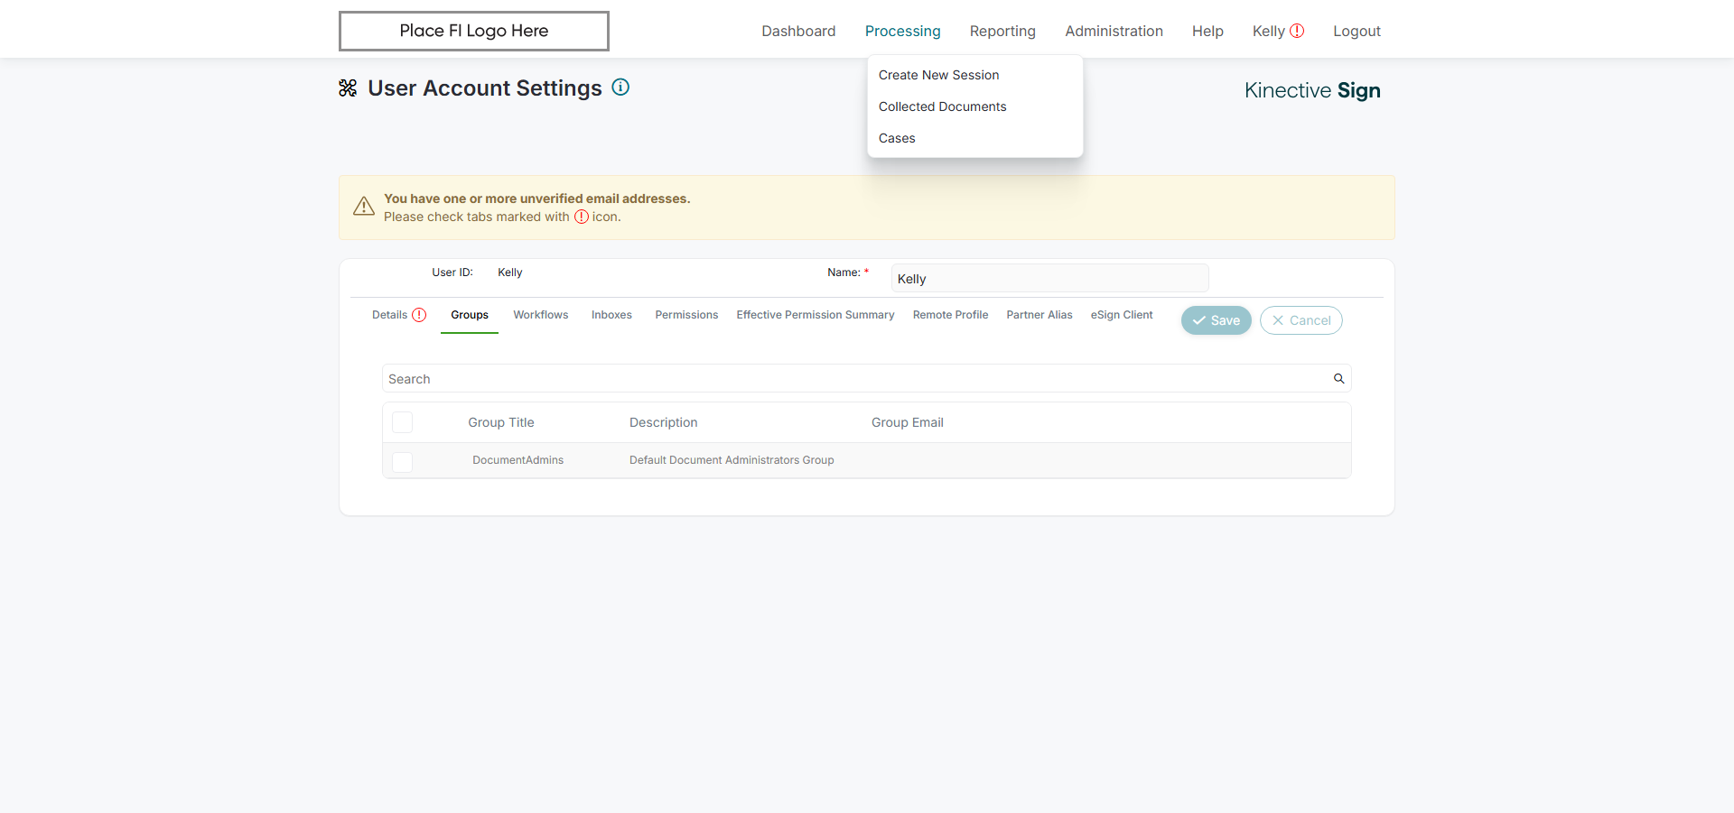Open the Reporting menu
1734x813 pixels.
(x=1002, y=31)
